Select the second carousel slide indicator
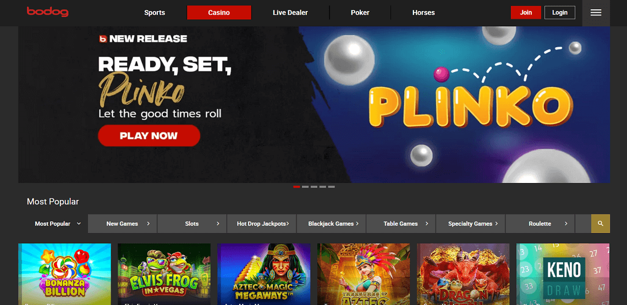The image size is (627, 305). [305, 187]
